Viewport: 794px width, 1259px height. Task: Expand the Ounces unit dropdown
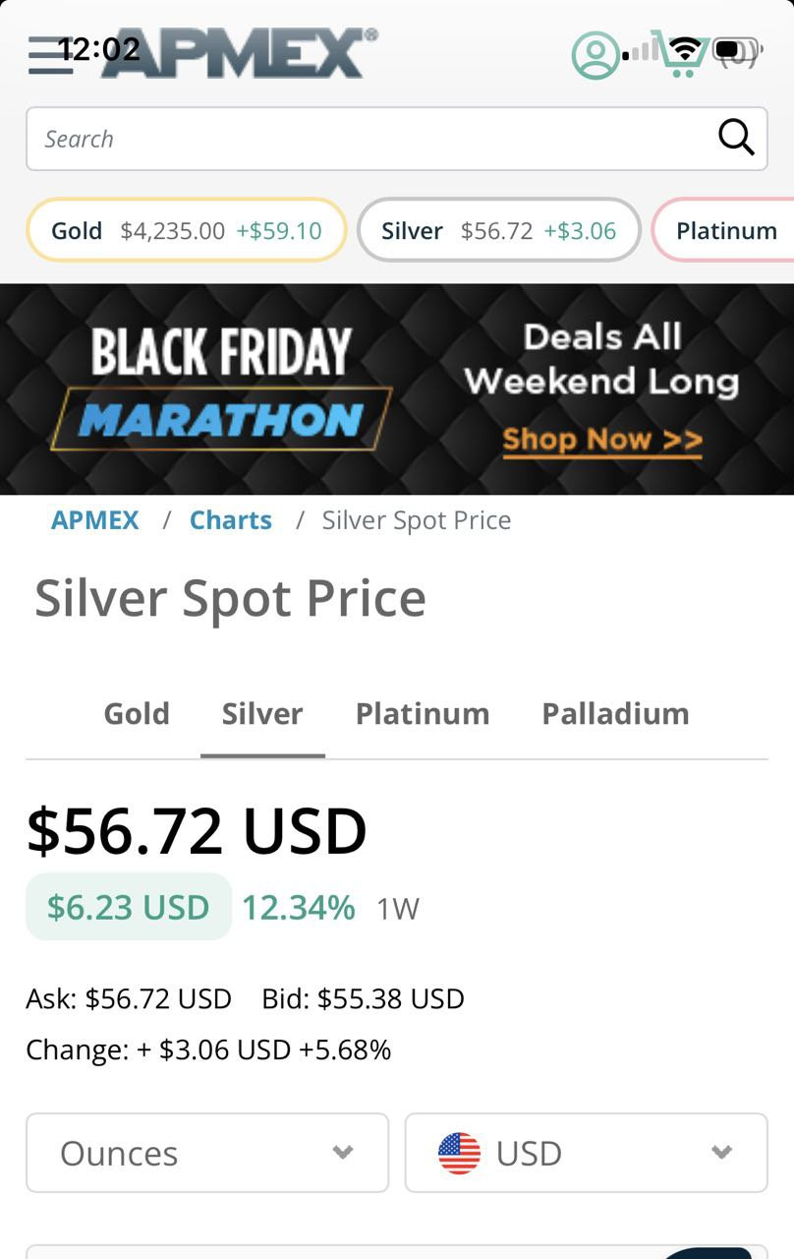pyautogui.click(x=207, y=1153)
